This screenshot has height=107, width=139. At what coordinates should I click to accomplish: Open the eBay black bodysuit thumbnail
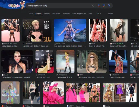click(119, 30)
